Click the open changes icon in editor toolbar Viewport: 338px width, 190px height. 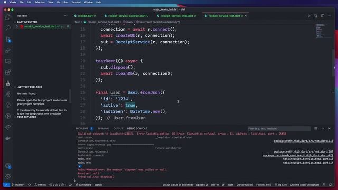click(316, 16)
